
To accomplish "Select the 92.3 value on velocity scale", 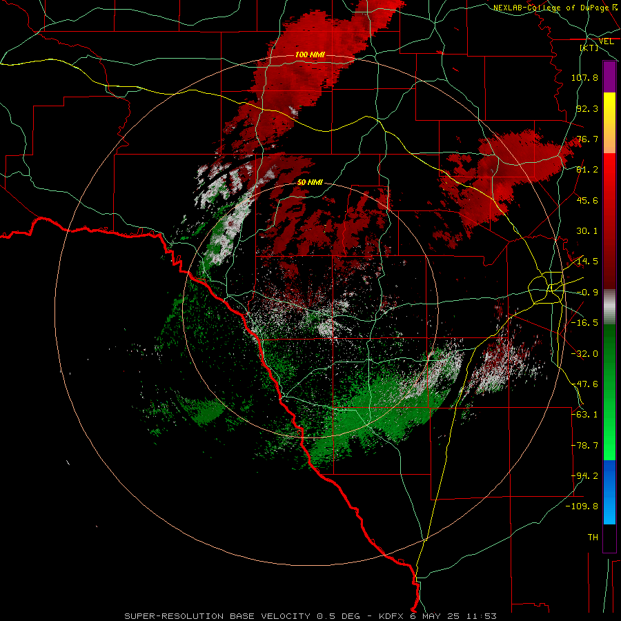I will click(587, 108).
